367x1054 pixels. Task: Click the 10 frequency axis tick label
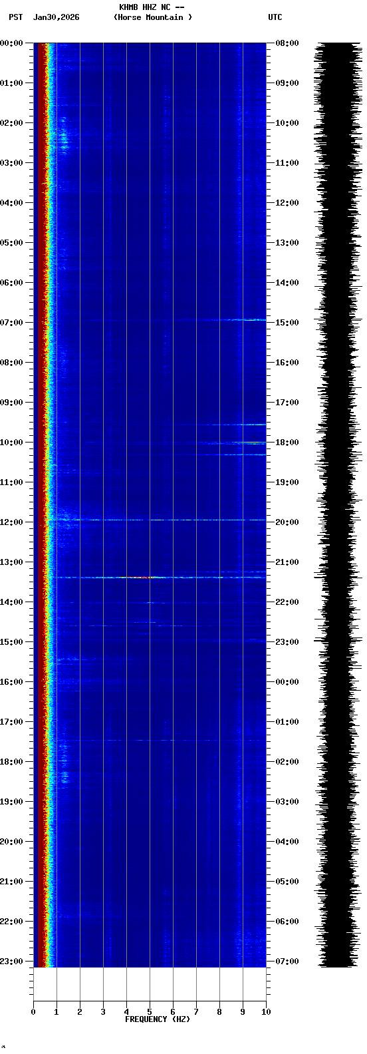pyautogui.click(x=266, y=1012)
